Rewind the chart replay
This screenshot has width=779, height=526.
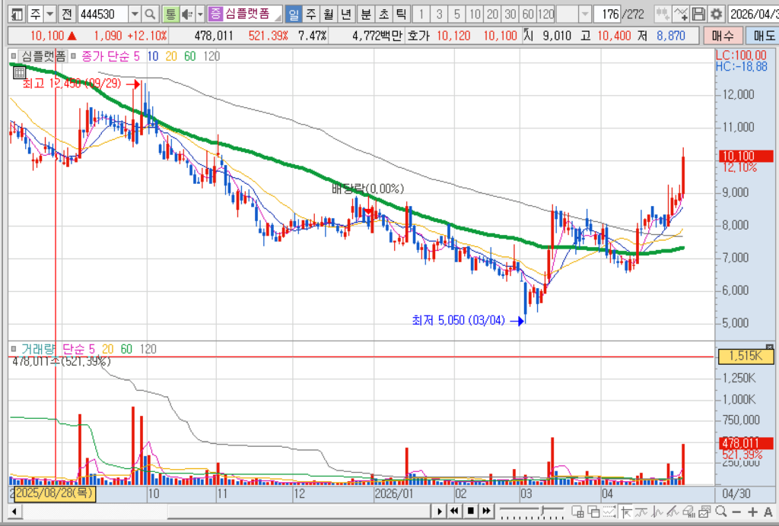point(455,511)
